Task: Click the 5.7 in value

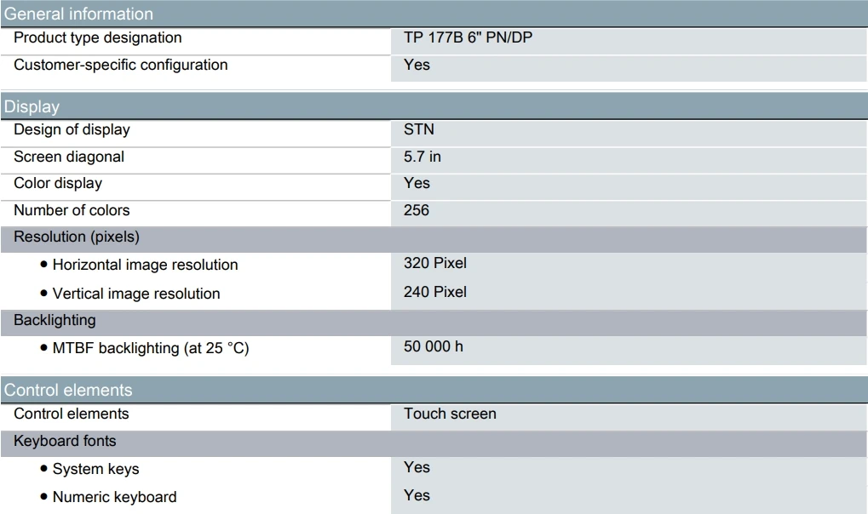Action: 422,157
